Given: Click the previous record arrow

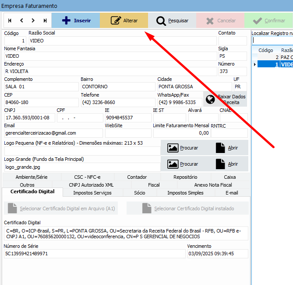Looking at the screenshot, I should pyautogui.click(x=21, y=21).
